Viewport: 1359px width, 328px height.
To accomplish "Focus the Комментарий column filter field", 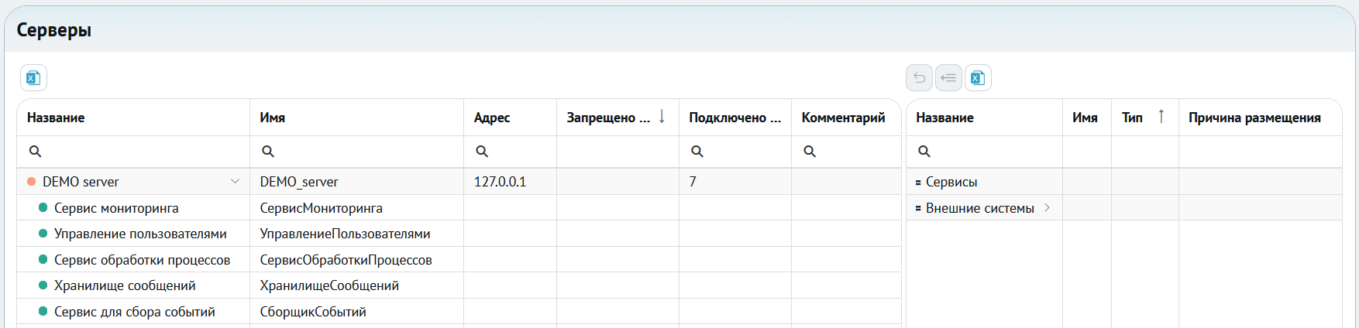I will [x=846, y=152].
